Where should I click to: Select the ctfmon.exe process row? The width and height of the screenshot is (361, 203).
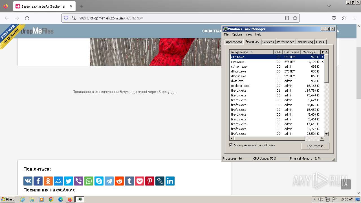click(x=277, y=67)
